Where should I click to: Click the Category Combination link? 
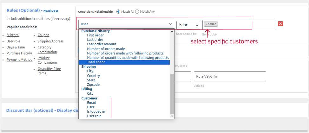coord(47,50)
